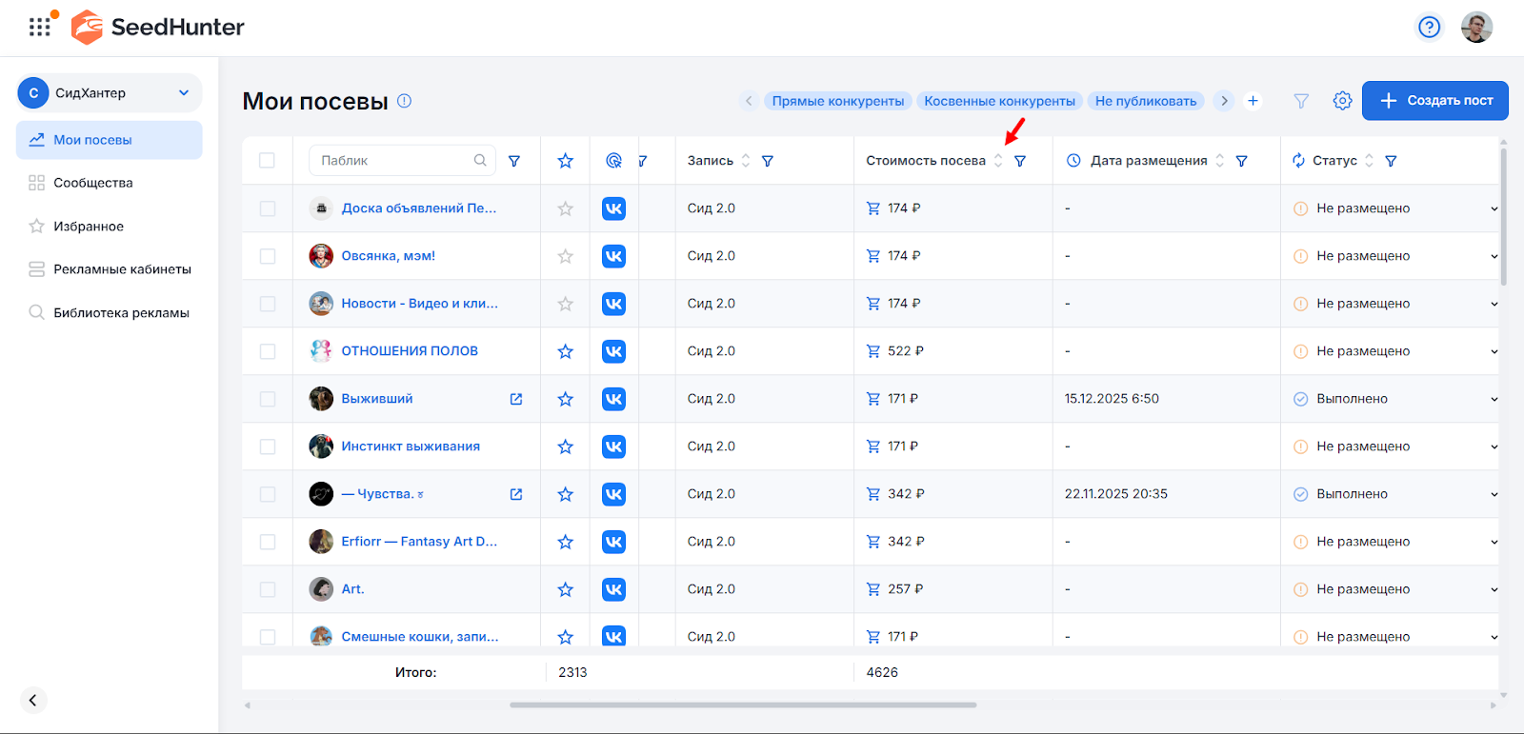The height and width of the screenshot is (734, 1524).
Task: Open the apps grid menu icon
Action: tap(39, 27)
